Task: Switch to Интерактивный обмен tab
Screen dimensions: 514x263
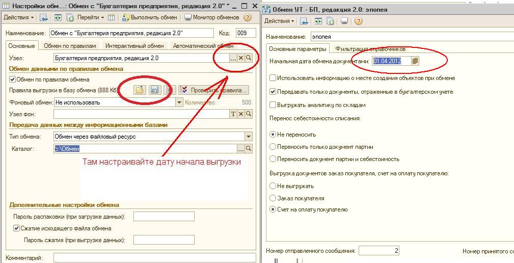Action: 134,46
